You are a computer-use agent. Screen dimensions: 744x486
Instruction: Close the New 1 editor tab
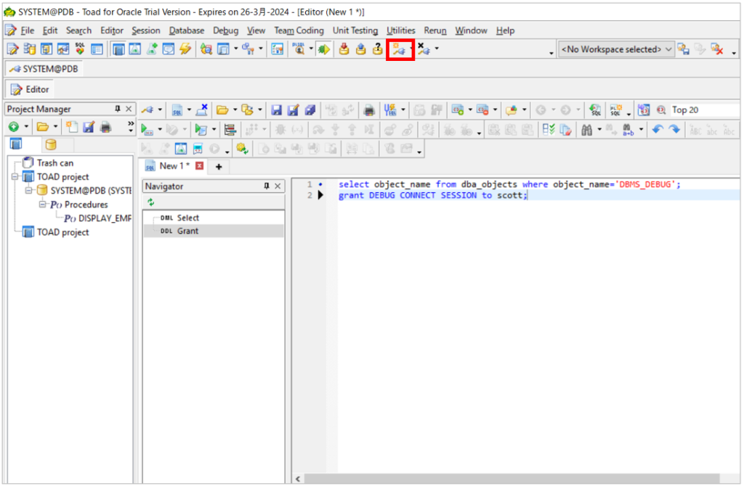200,166
